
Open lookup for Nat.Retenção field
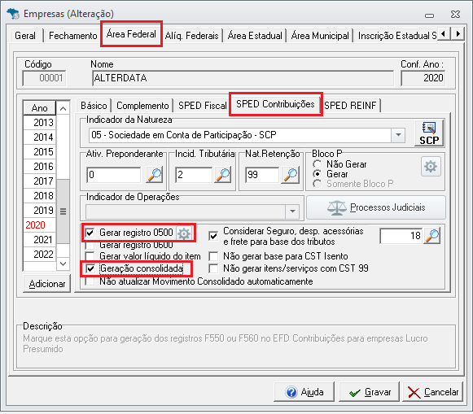pos(291,174)
